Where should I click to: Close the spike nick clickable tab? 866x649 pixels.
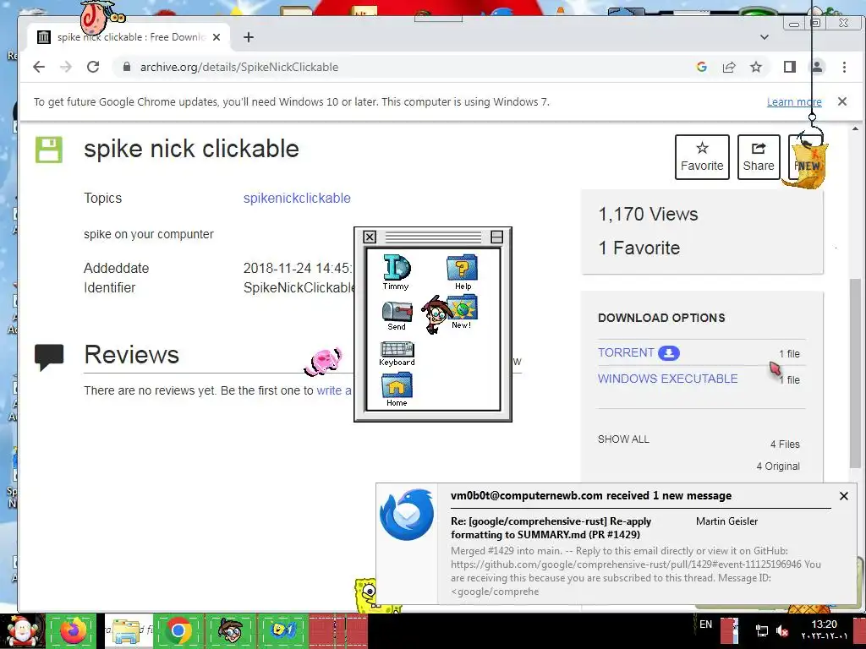pos(216,37)
